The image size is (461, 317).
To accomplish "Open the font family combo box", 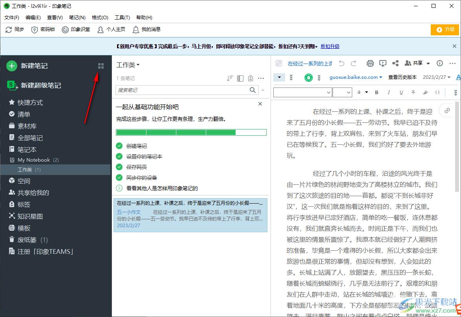I will 302,92.
